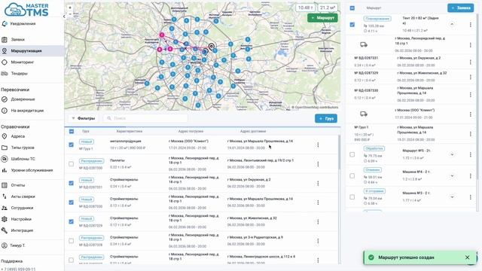Toggle select-all cargo checkbox in table header

point(72,132)
